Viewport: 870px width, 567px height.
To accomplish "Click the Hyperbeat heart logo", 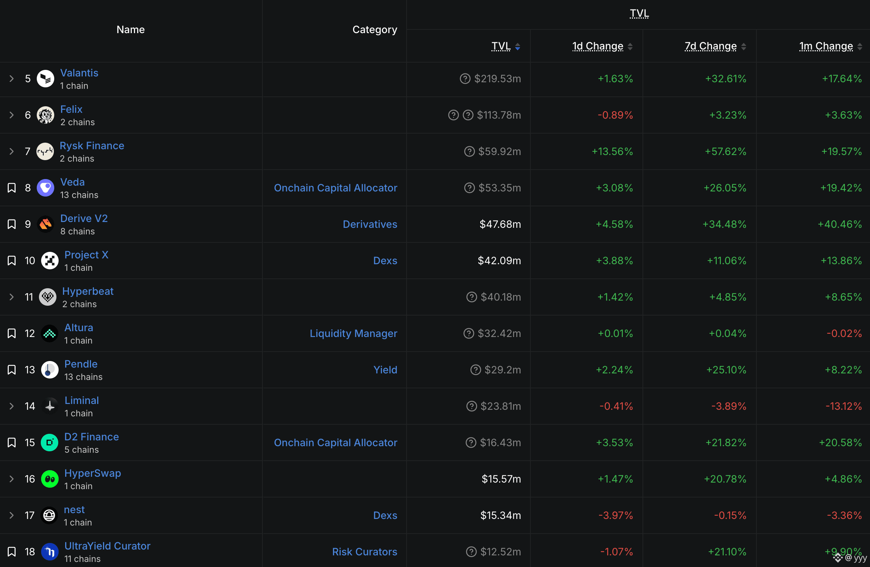I will point(48,297).
